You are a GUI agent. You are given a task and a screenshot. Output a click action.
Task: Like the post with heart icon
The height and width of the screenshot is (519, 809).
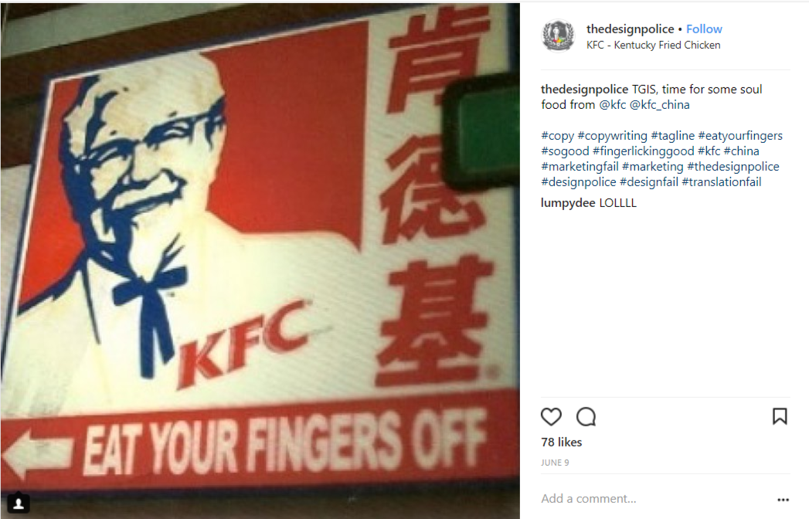(x=551, y=416)
